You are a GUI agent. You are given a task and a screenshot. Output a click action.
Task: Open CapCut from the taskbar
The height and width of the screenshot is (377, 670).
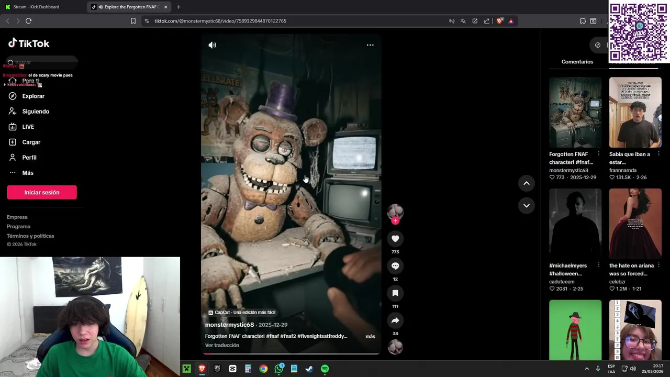point(232,369)
